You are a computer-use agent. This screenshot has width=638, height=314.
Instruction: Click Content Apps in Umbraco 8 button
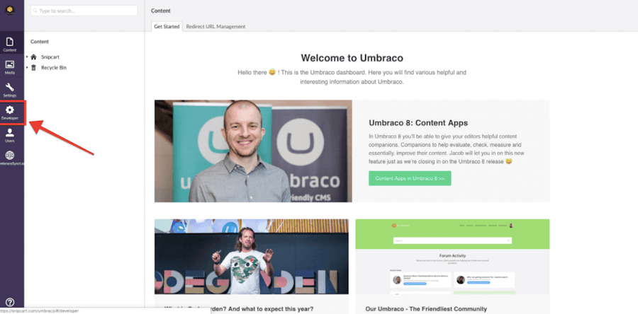pyautogui.click(x=410, y=178)
